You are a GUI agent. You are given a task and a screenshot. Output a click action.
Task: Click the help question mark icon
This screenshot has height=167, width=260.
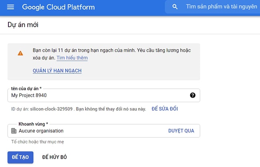pyautogui.click(x=193, y=95)
